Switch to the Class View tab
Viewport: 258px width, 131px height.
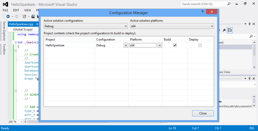pos(224,72)
